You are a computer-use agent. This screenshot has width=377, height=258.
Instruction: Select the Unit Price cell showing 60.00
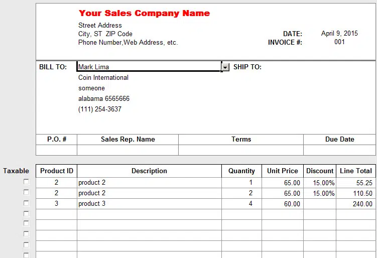click(x=283, y=204)
